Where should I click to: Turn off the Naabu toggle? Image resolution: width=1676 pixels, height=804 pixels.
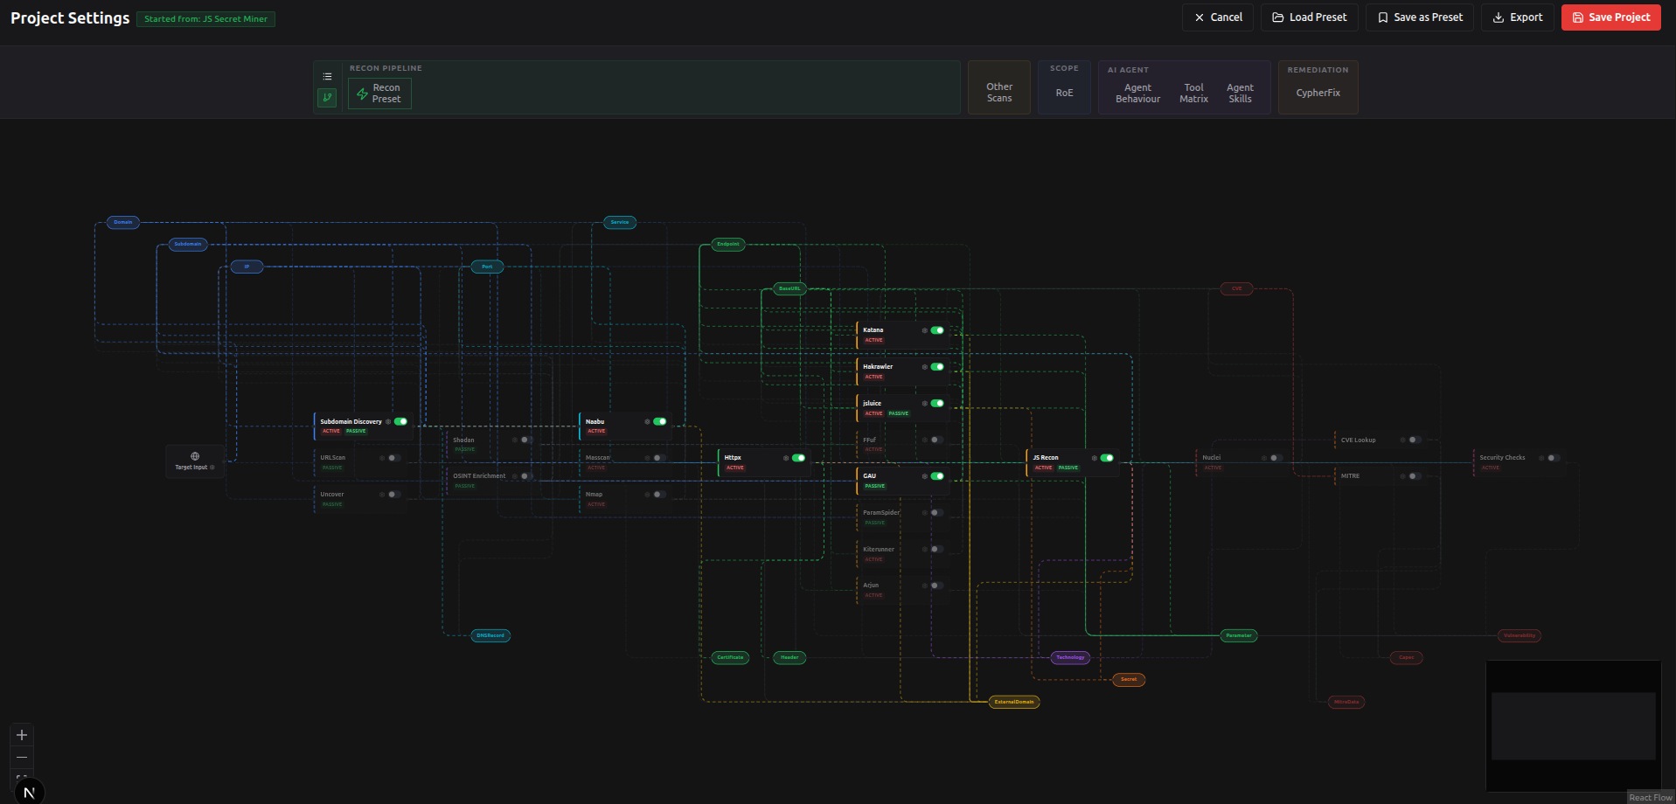[660, 421]
